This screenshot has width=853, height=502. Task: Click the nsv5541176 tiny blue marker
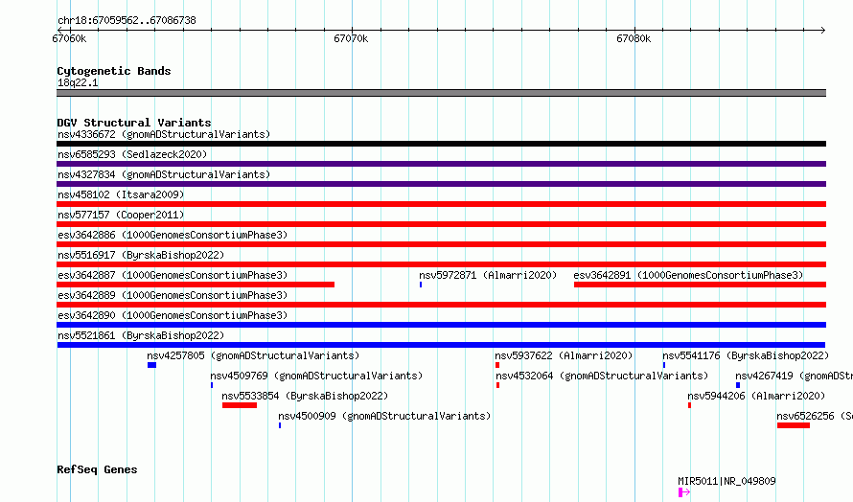click(663, 365)
